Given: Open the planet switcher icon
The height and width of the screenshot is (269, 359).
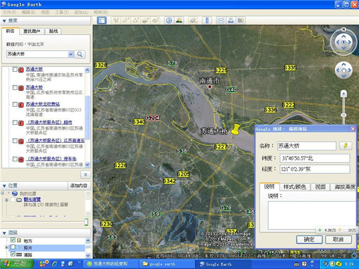Looking at the screenshot, I should 193,20.
